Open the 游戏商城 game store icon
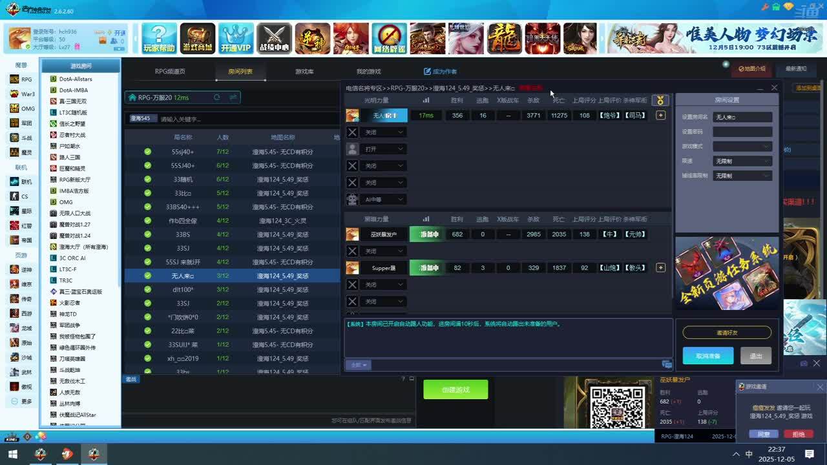 click(197, 39)
